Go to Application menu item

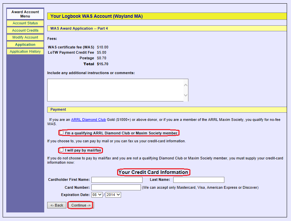click(x=25, y=44)
